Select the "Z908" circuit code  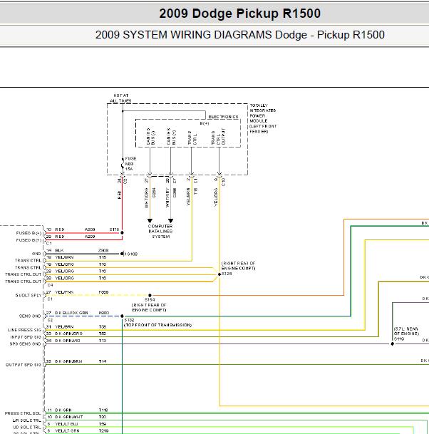(103, 250)
